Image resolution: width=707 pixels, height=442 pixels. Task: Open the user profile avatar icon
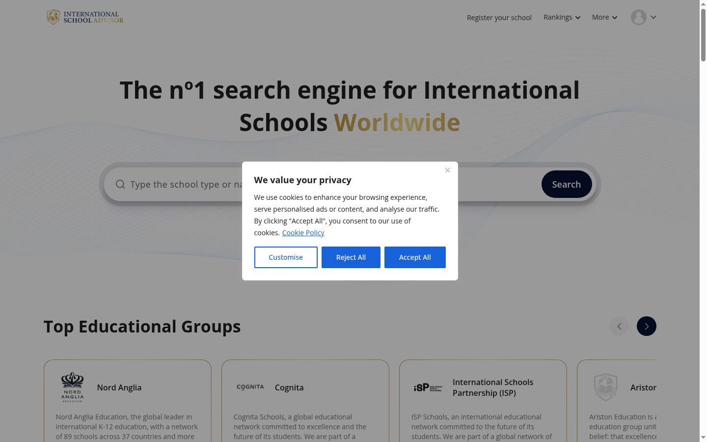[638, 17]
